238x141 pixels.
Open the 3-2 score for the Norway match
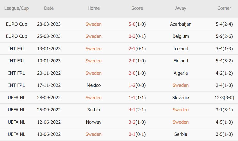132,122
